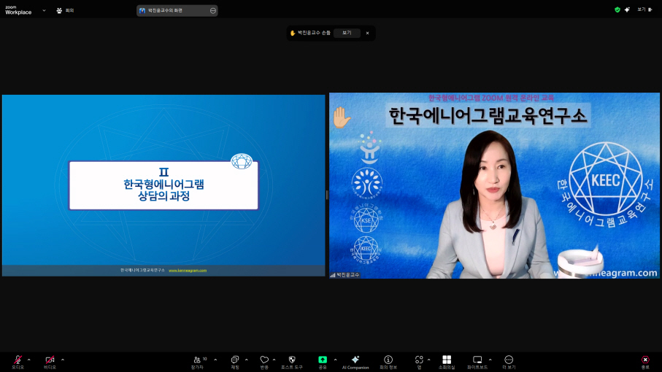This screenshot has width=662, height=372.
Task: Expand apps options arrow
Action: (x=428, y=360)
